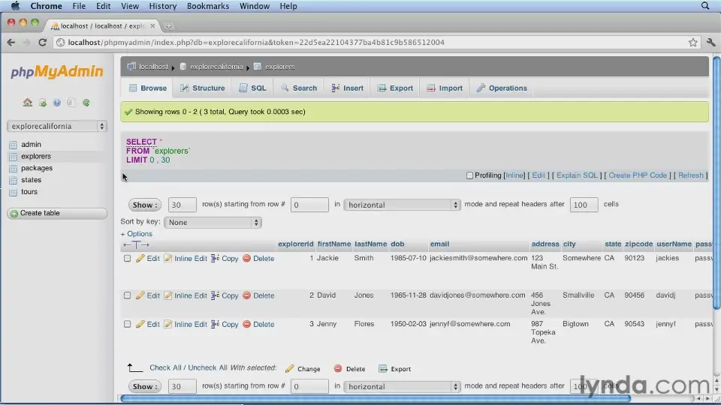Click the Create PHP Code link
The width and height of the screenshot is (721, 405).
pos(638,175)
